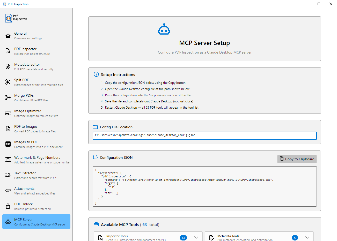337x241 pixels.
Task: Click the Images to PDF icon
Action: (8, 144)
